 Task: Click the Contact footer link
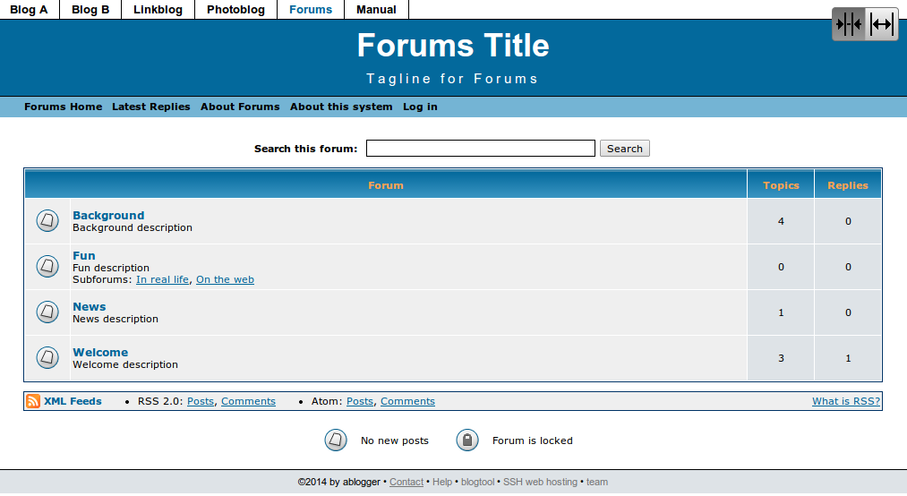click(406, 482)
